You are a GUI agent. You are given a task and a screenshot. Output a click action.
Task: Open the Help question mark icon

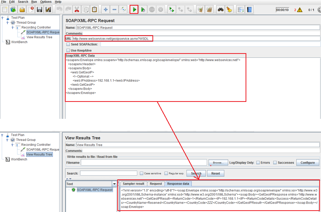coord(249,10)
